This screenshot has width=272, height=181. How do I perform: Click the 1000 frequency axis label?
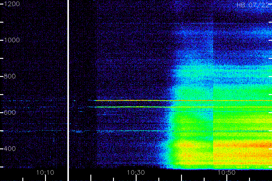tap(12, 40)
